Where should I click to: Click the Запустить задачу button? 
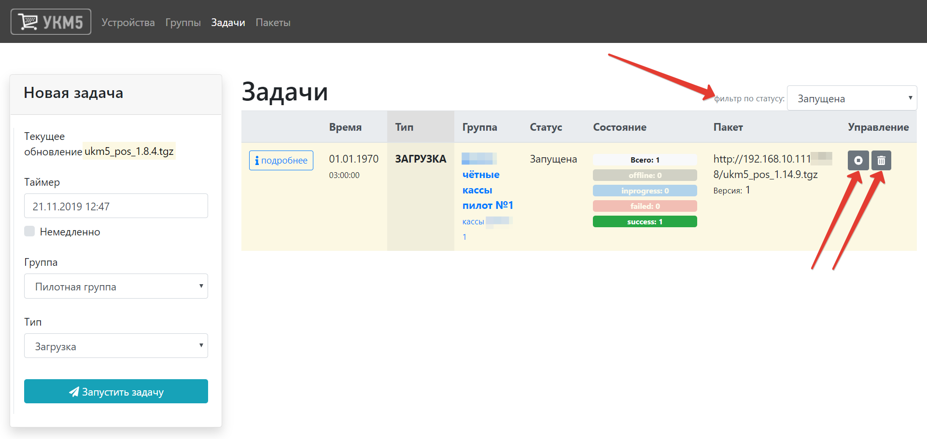coord(116,391)
